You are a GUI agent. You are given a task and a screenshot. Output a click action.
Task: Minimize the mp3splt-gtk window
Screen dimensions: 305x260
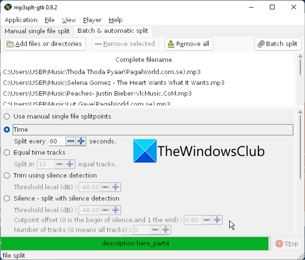tap(251, 7)
